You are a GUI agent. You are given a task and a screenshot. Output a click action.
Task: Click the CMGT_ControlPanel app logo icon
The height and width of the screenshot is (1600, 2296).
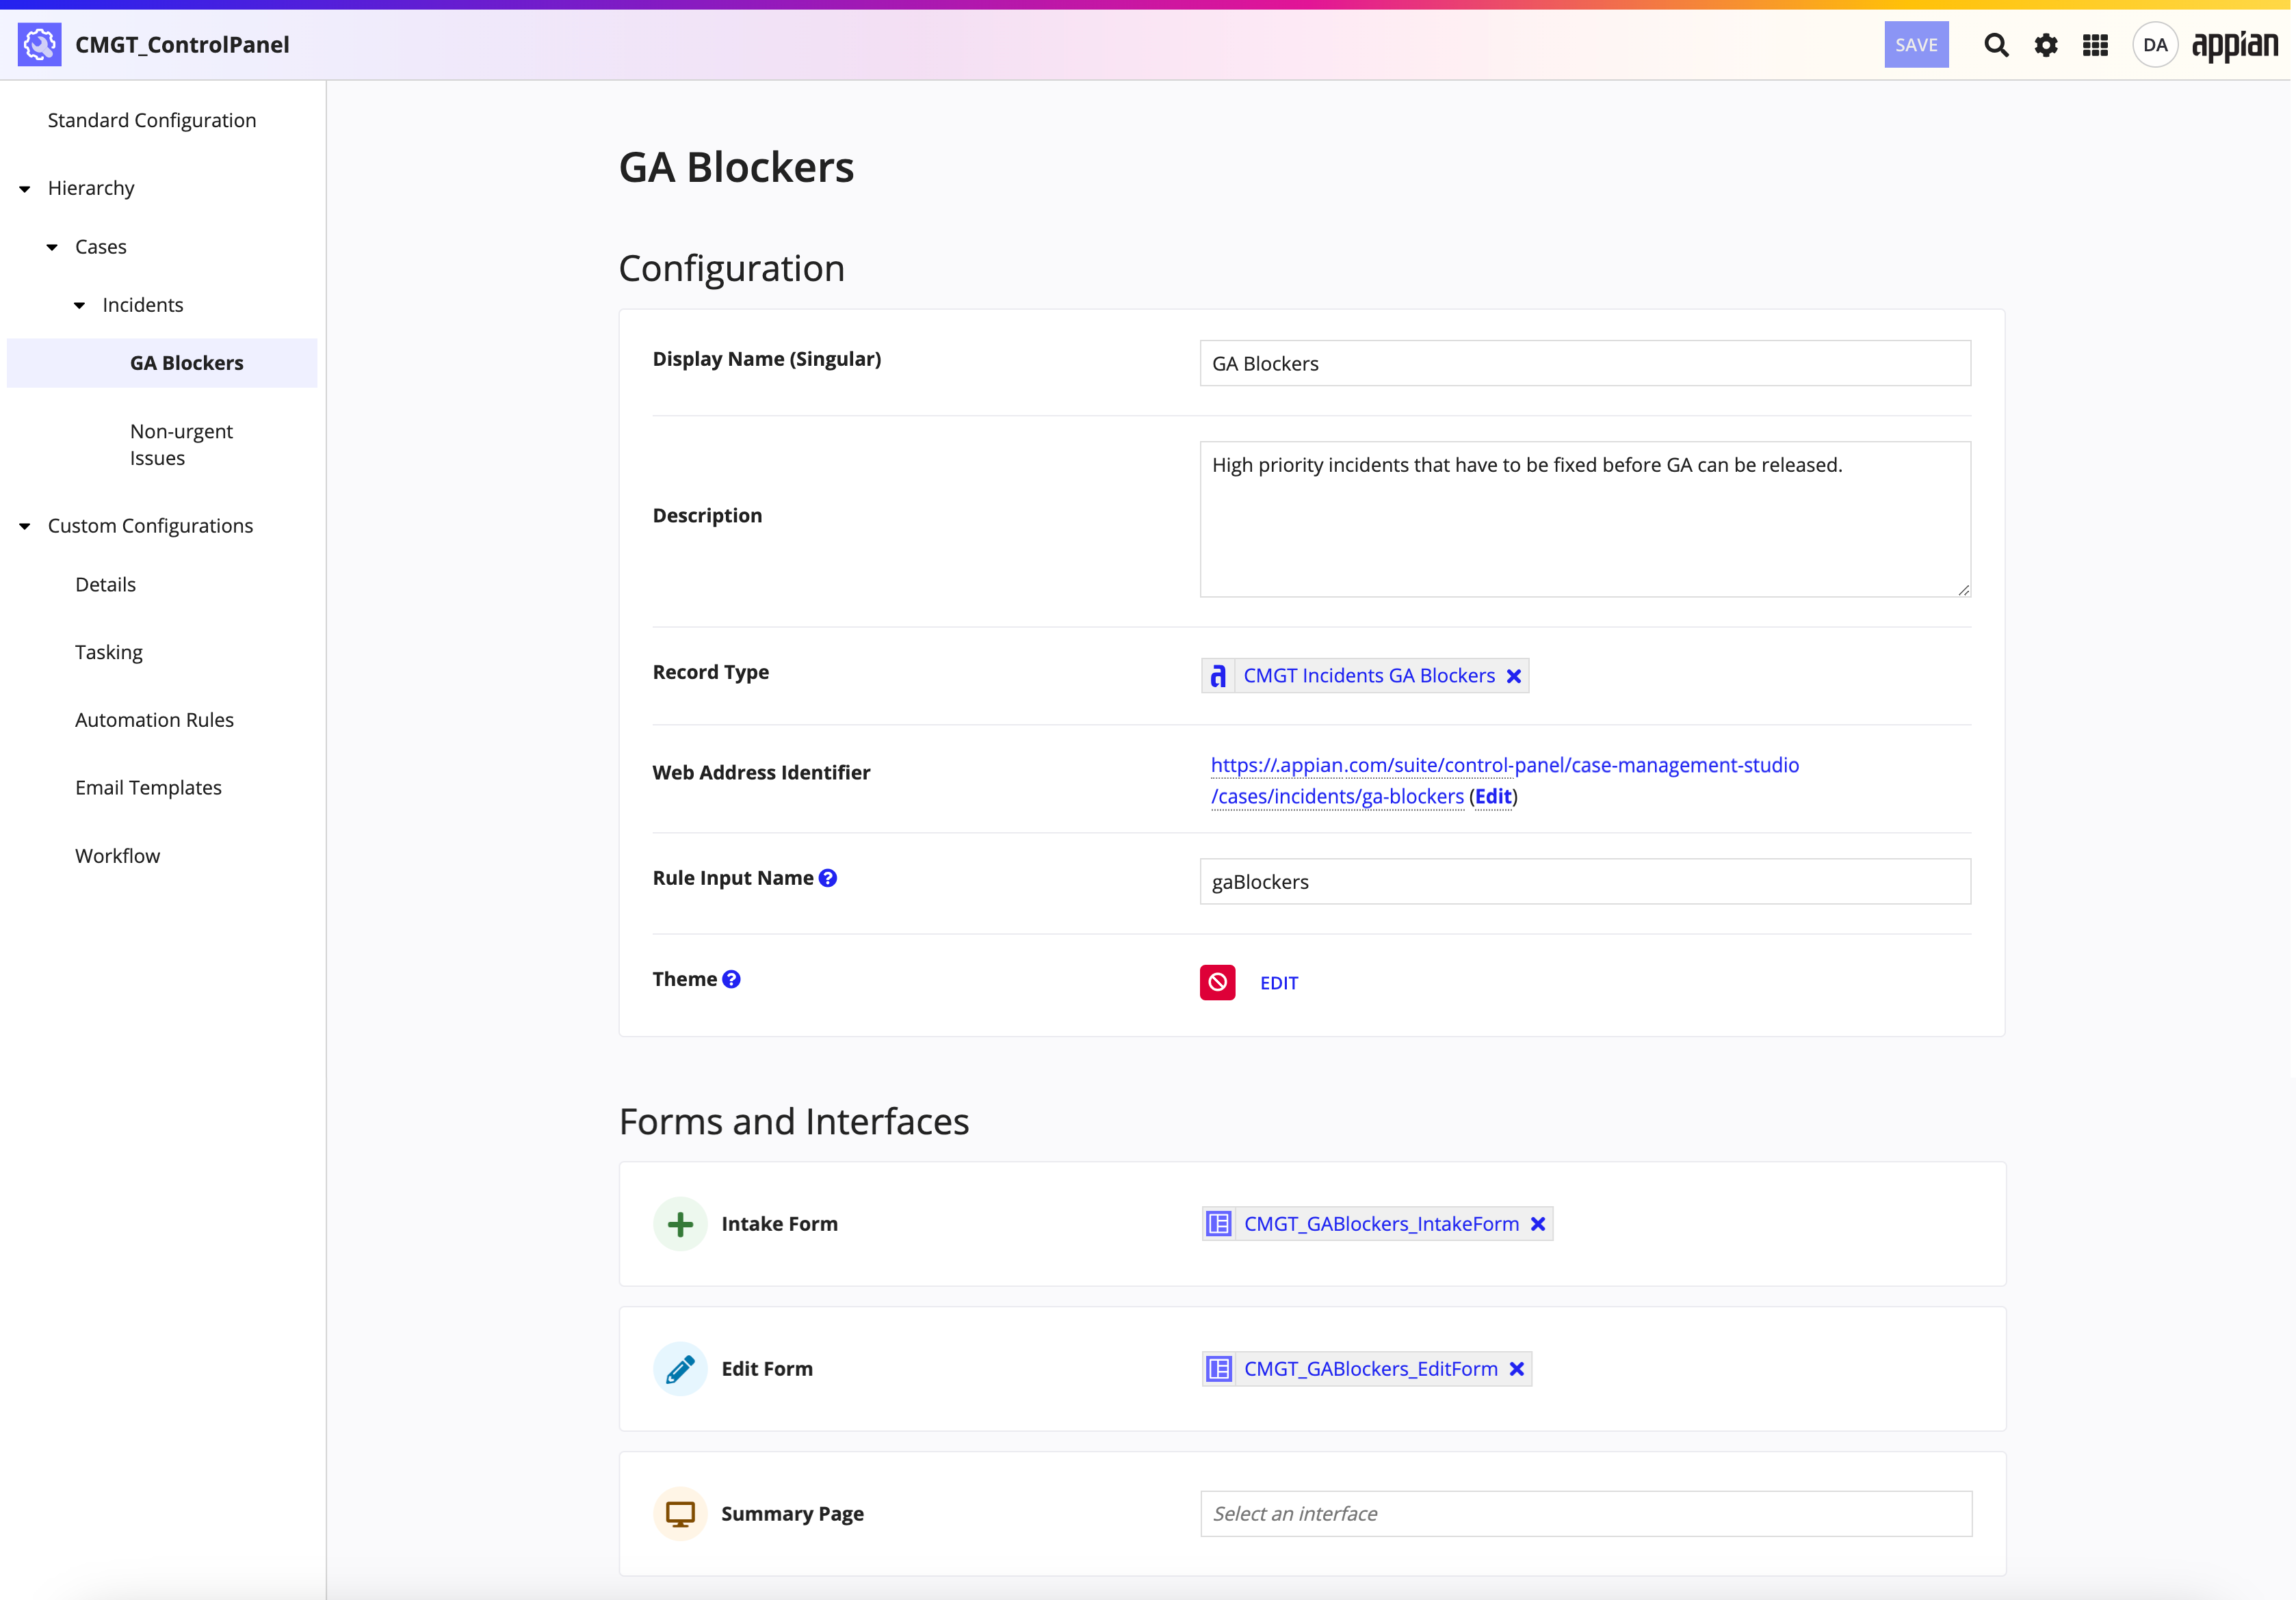coord(39,45)
